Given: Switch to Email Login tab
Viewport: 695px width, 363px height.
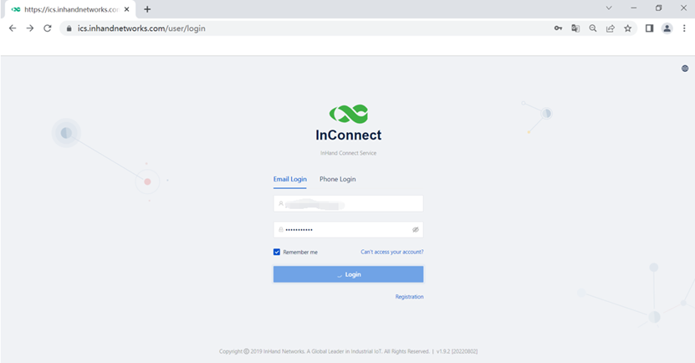Looking at the screenshot, I should (x=290, y=179).
